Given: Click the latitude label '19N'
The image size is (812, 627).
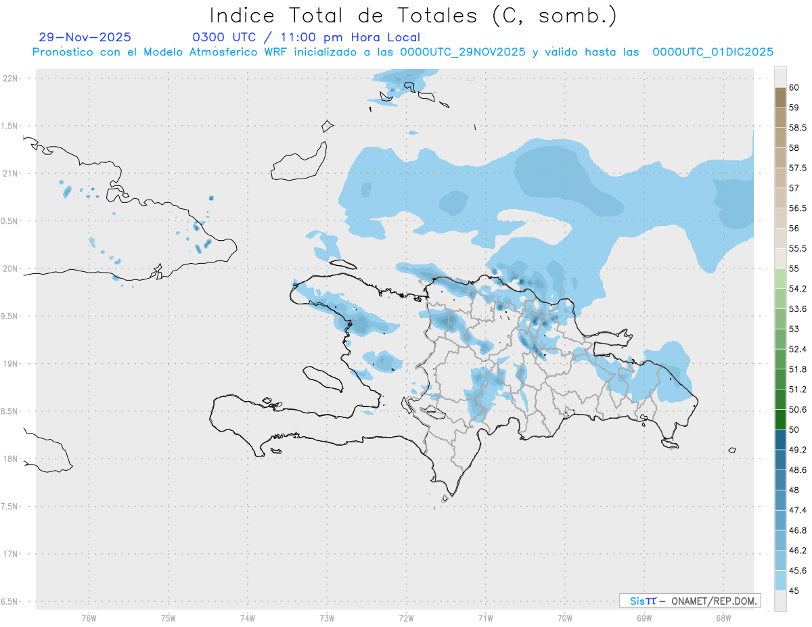Looking at the screenshot, I should point(12,364).
